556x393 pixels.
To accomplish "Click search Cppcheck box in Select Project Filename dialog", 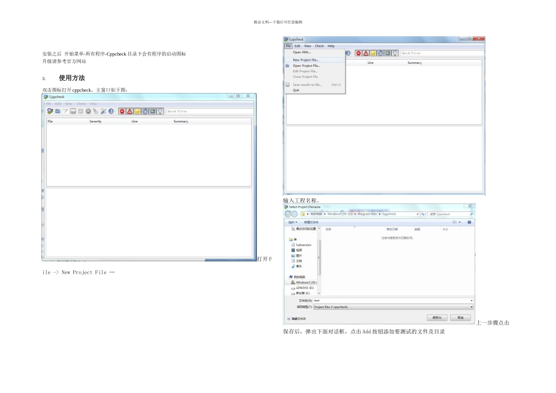I will [x=451, y=214].
